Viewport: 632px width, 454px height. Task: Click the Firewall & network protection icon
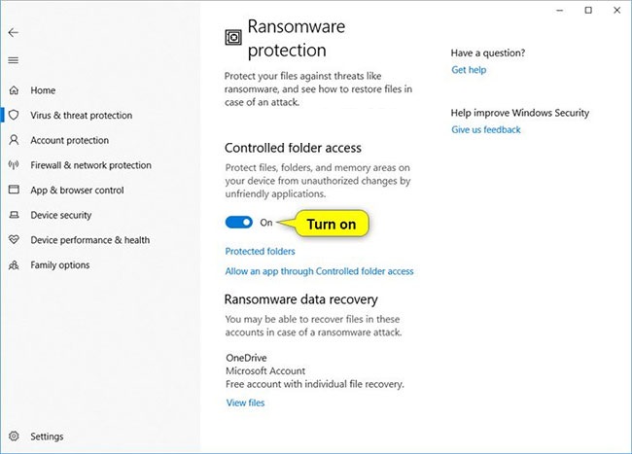point(14,165)
